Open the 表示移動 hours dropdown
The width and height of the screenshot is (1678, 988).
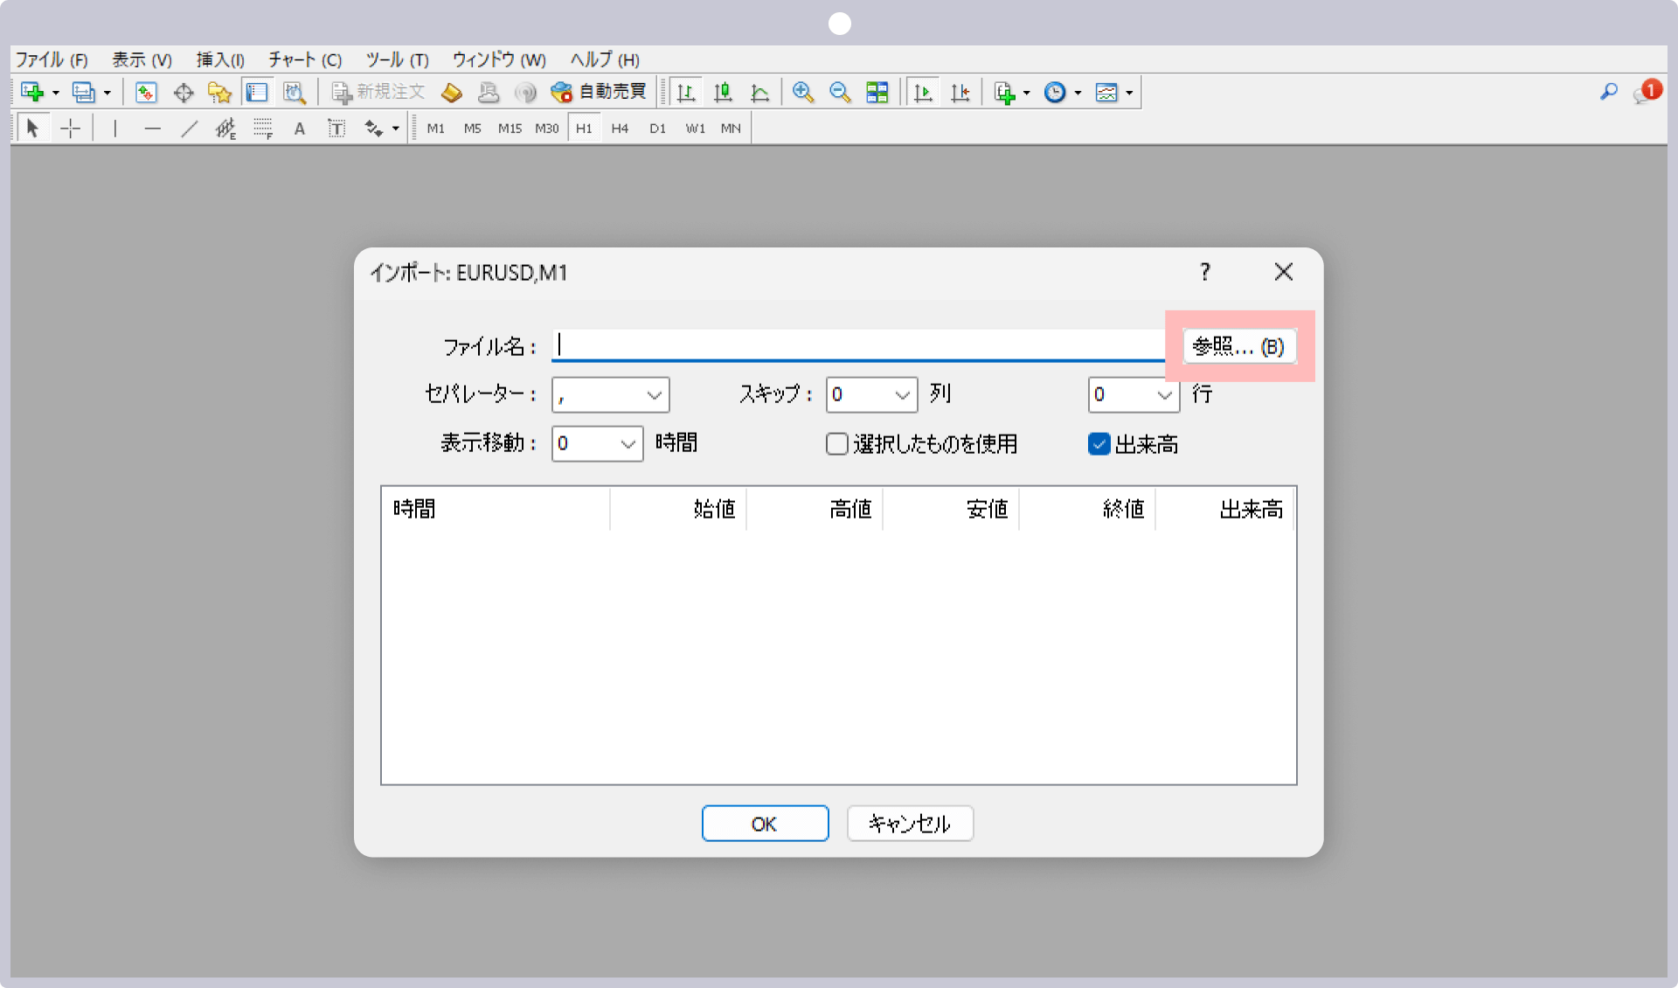597,444
